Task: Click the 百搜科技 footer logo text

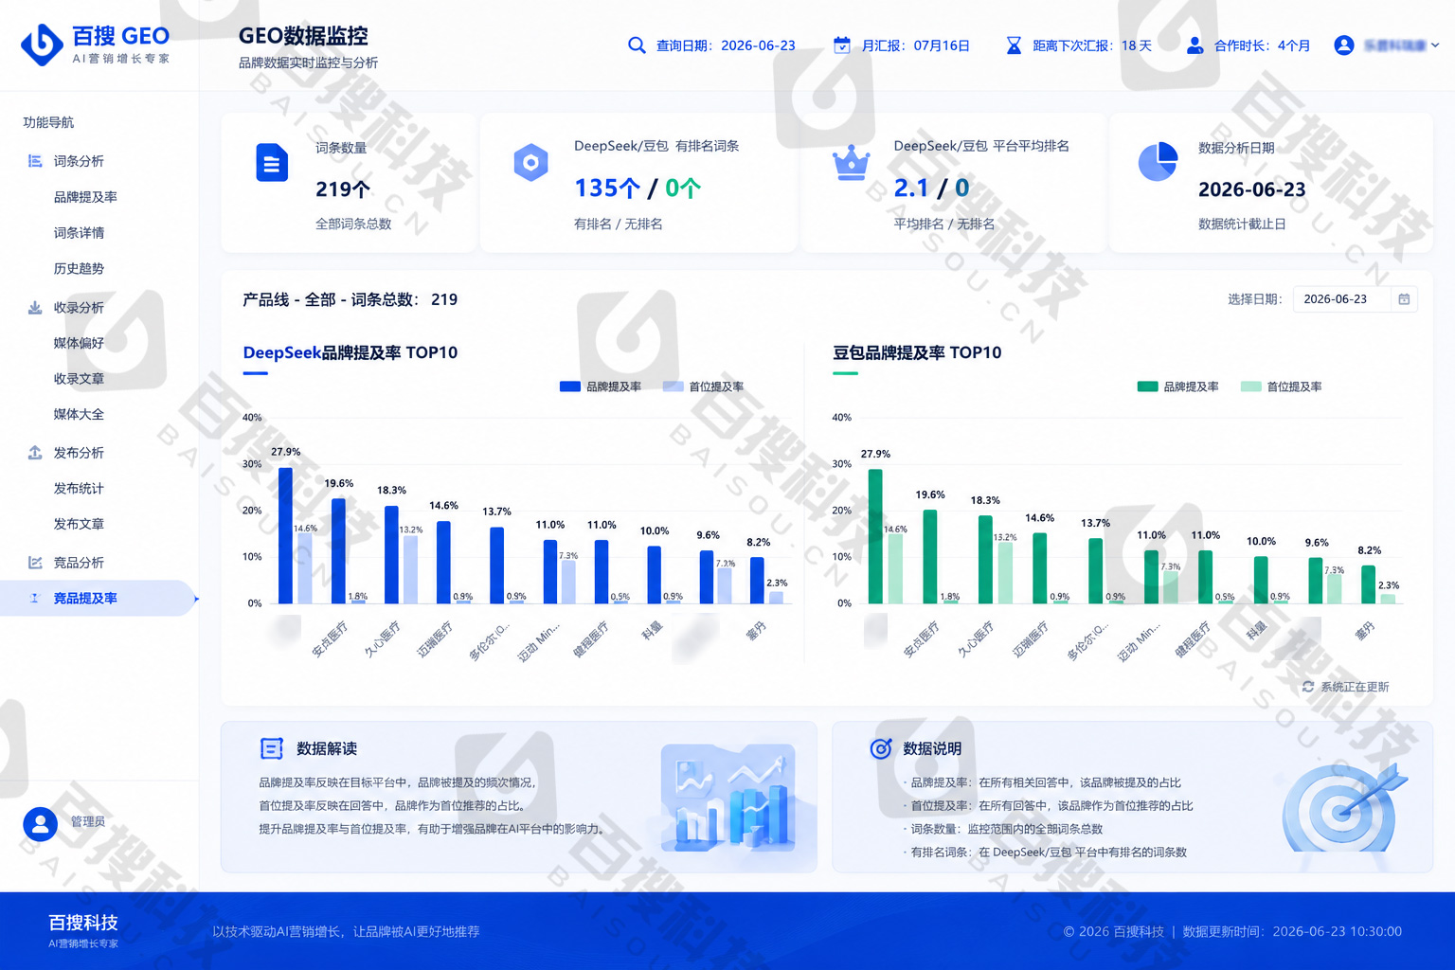Action: [83, 923]
